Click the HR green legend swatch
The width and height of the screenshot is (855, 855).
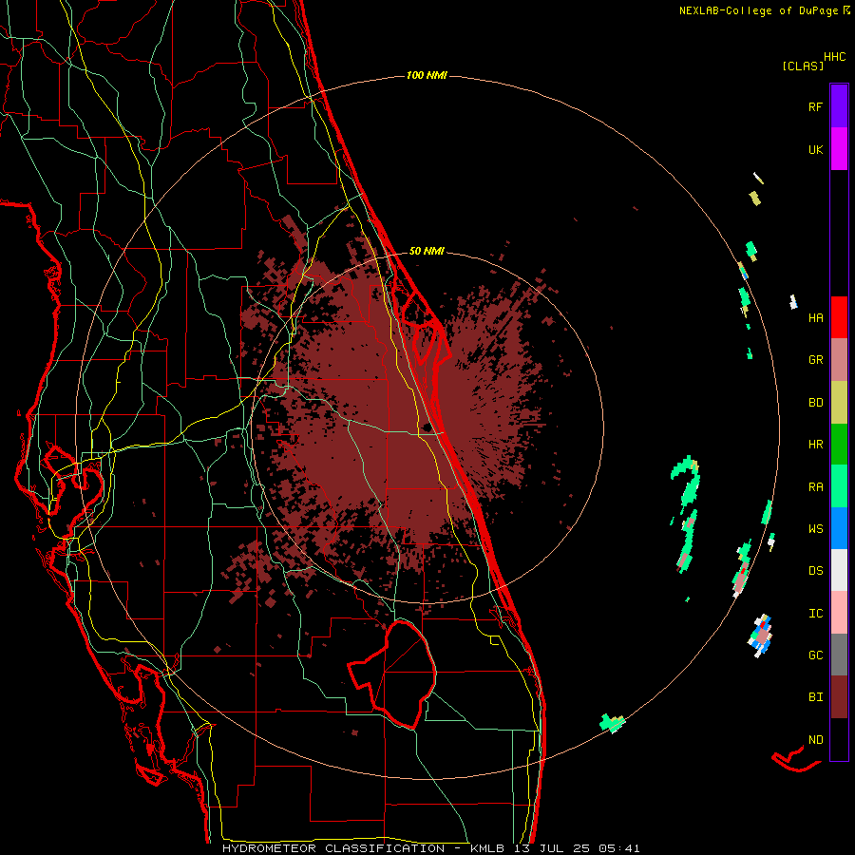tap(839, 444)
